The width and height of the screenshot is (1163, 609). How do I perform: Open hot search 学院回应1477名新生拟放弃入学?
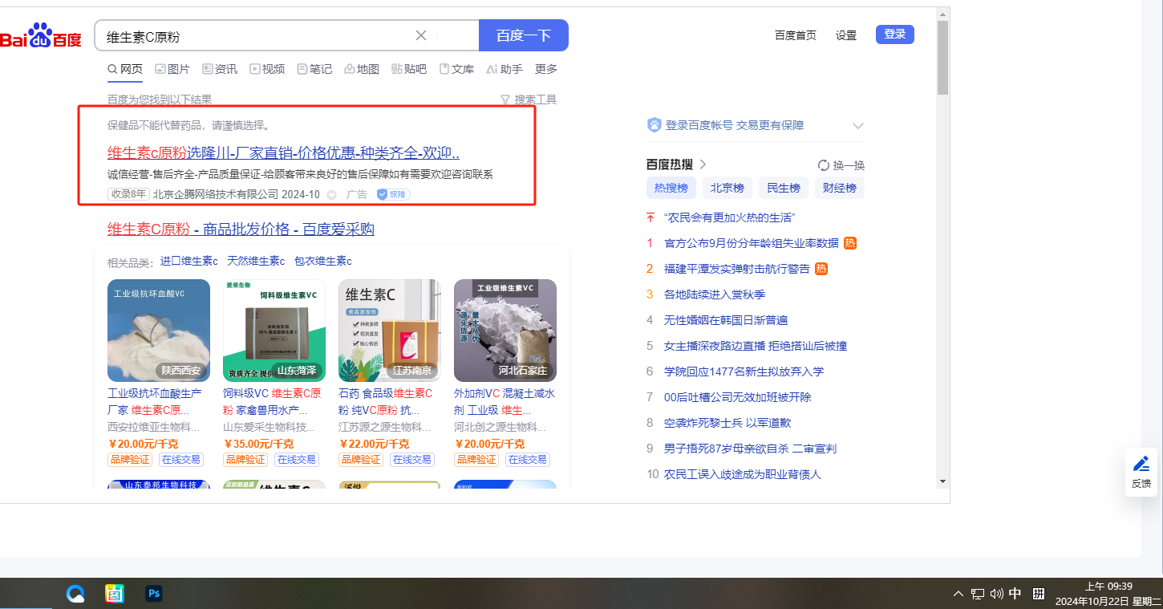click(744, 371)
